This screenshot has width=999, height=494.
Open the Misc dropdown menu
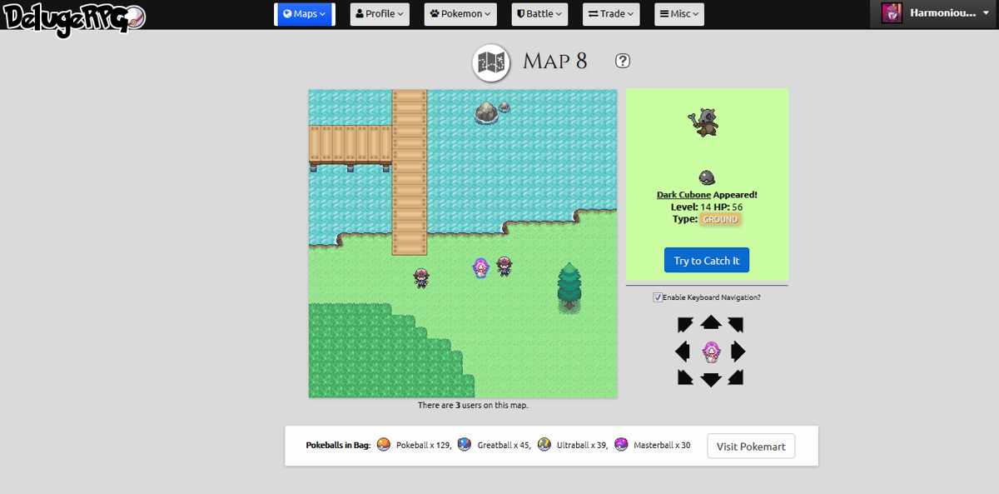679,14
